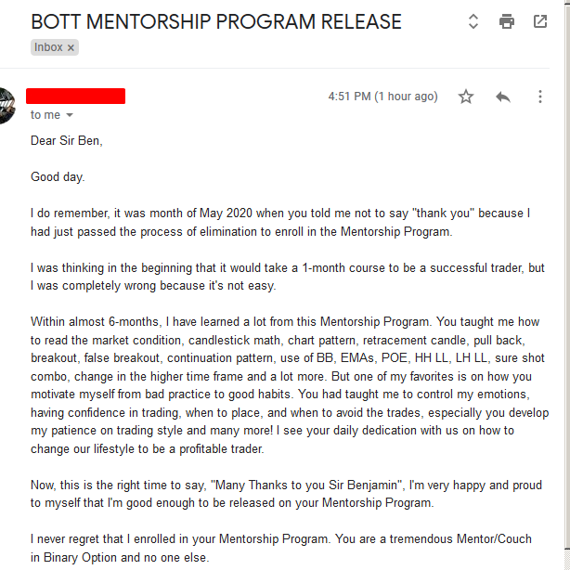Open the email in a new window

coord(540,21)
